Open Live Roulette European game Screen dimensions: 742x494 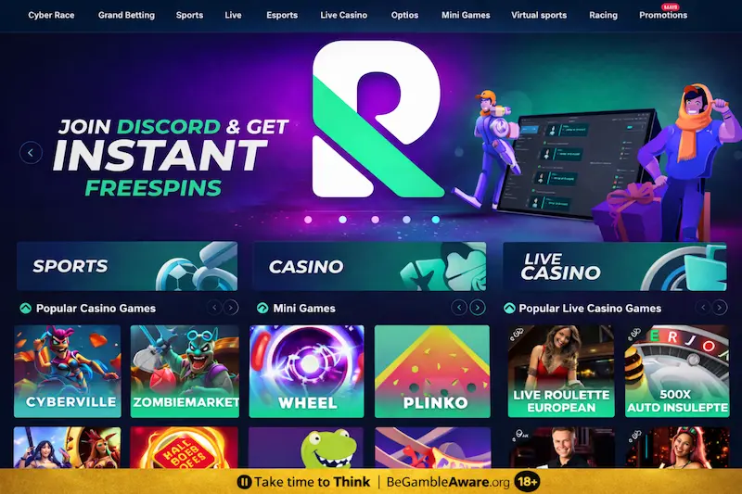pyautogui.click(x=561, y=371)
